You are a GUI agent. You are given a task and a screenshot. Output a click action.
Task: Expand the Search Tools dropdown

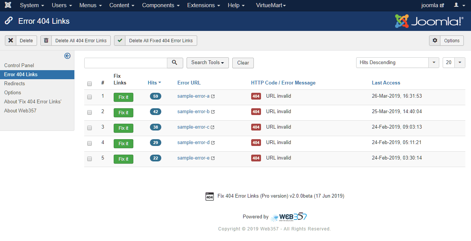(207, 63)
